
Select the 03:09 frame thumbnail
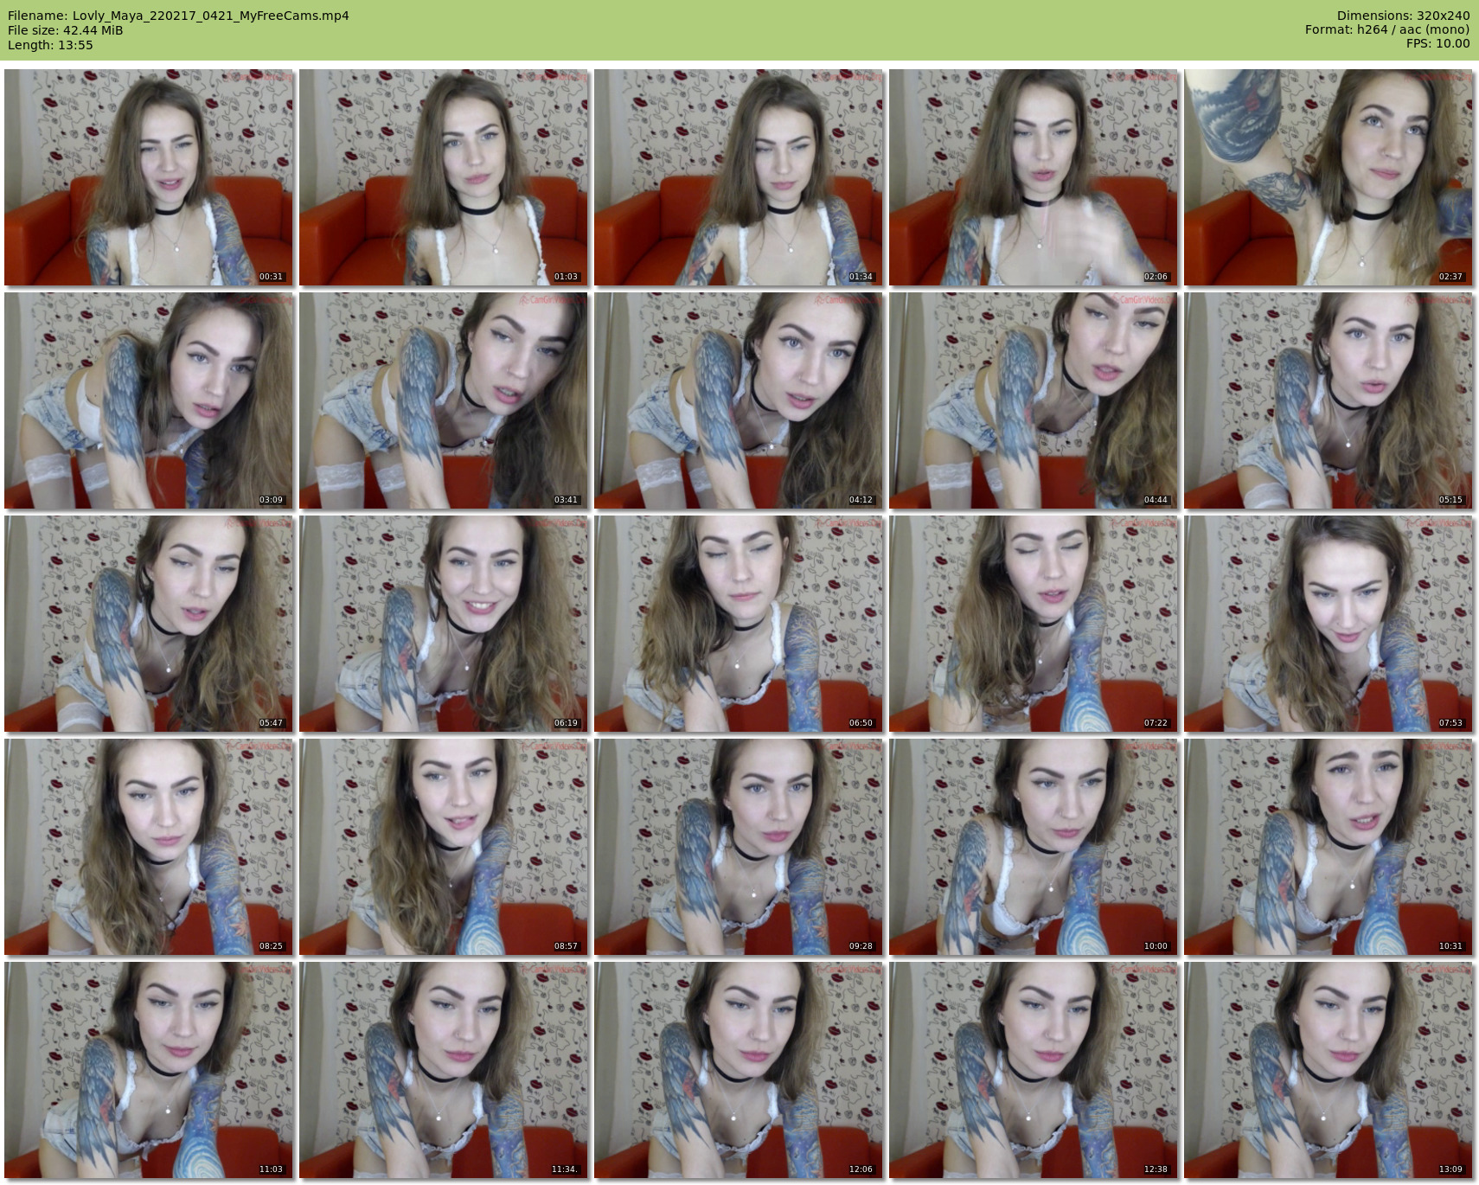point(149,400)
